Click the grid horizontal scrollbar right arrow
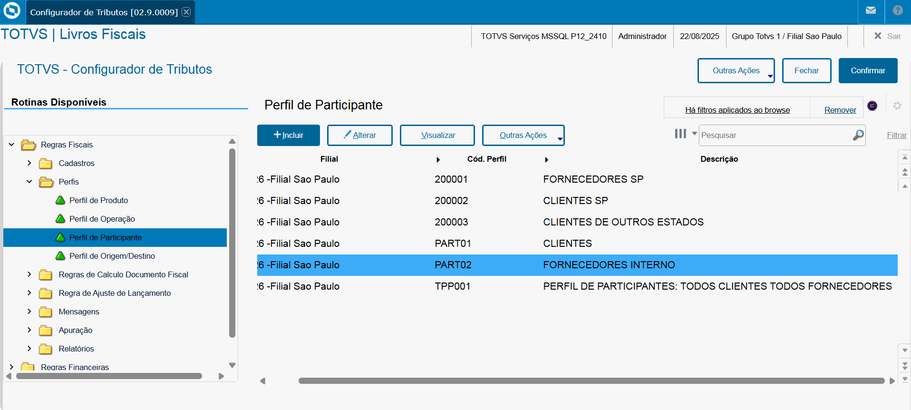 tap(892, 381)
